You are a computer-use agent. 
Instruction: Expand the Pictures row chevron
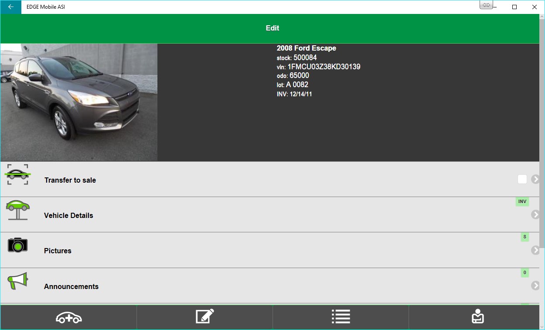click(x=535, y=250)
